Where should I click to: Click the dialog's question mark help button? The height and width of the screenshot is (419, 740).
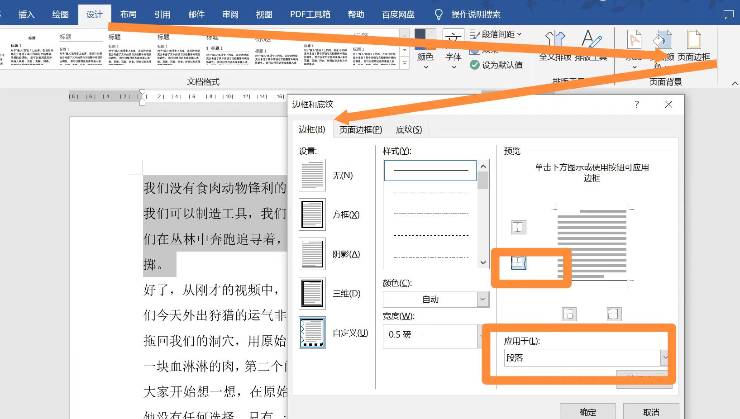point(637,105)
